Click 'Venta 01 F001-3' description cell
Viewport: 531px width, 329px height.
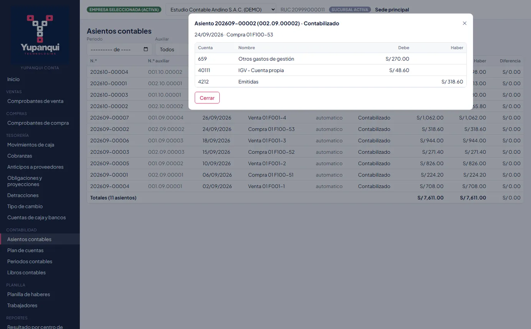coord(267,141)
